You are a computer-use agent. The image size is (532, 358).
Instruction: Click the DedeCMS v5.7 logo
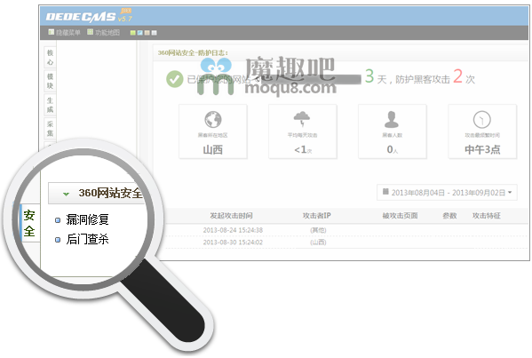[89, 16]
